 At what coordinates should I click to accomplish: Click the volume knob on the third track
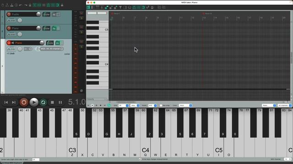42,43
